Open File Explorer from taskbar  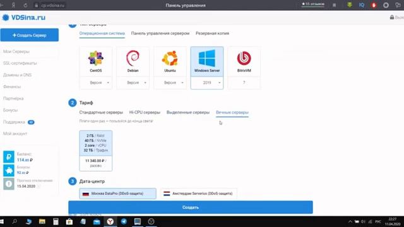[42, 221]
